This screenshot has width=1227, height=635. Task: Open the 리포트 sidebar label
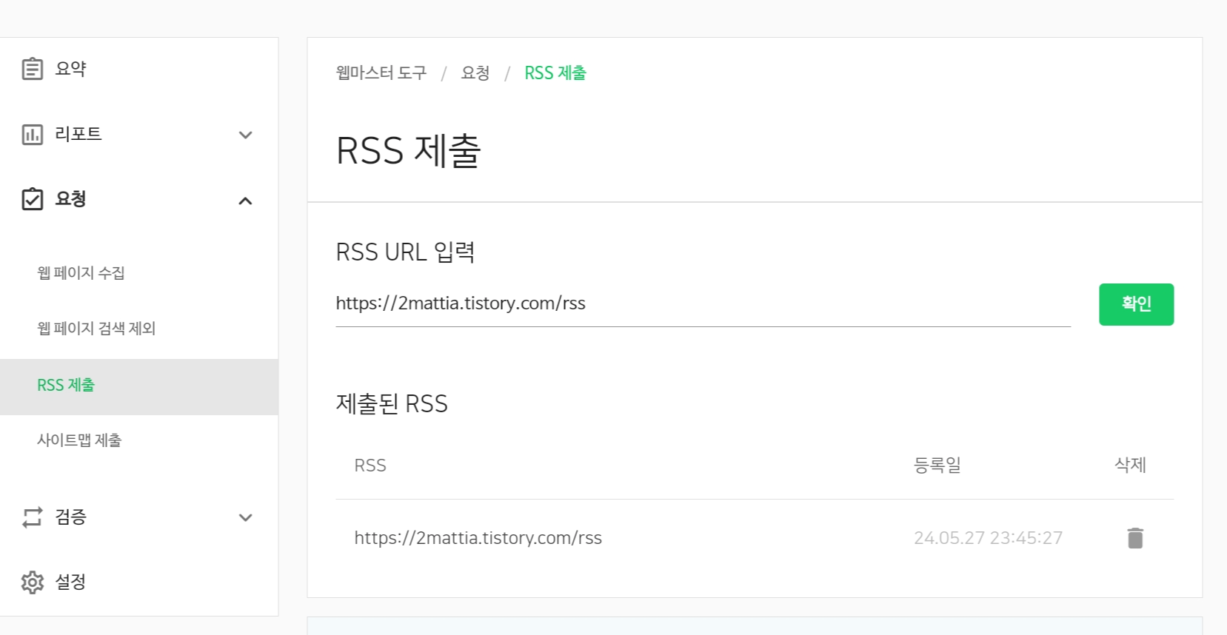point(78,134)
